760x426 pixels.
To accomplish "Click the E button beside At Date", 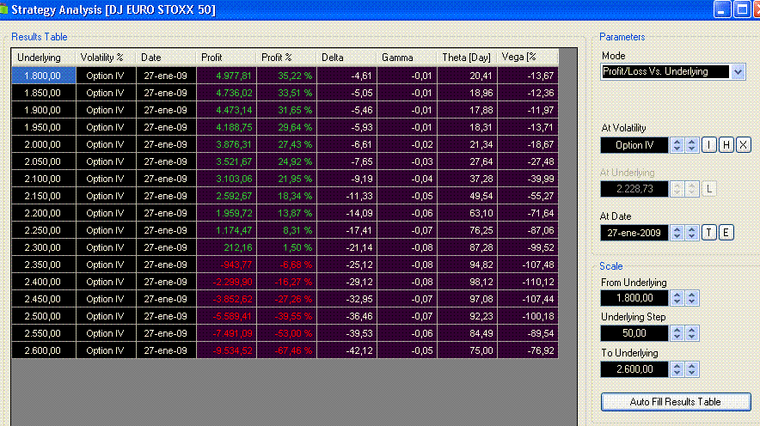I will pyautogui.click(x=726, y=233).
